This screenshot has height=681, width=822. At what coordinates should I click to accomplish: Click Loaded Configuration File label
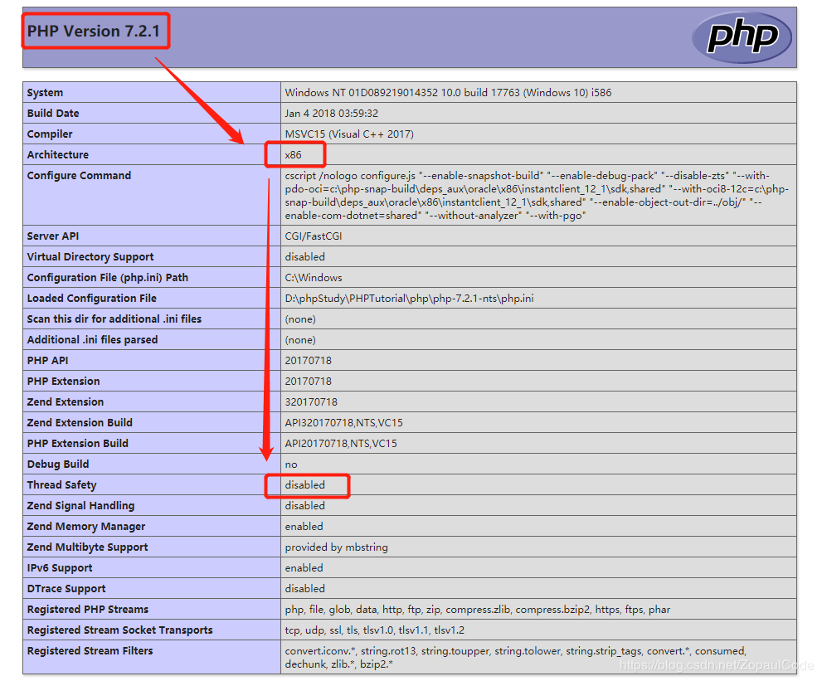[x=92, y=299]
